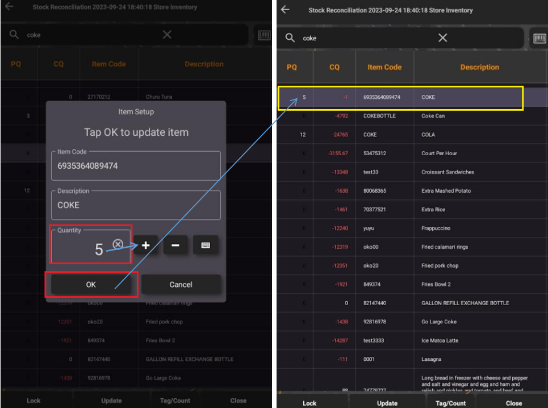548x408 pixels.
Task: Click the back arrow on the right screen
Action: coord(285,10)
